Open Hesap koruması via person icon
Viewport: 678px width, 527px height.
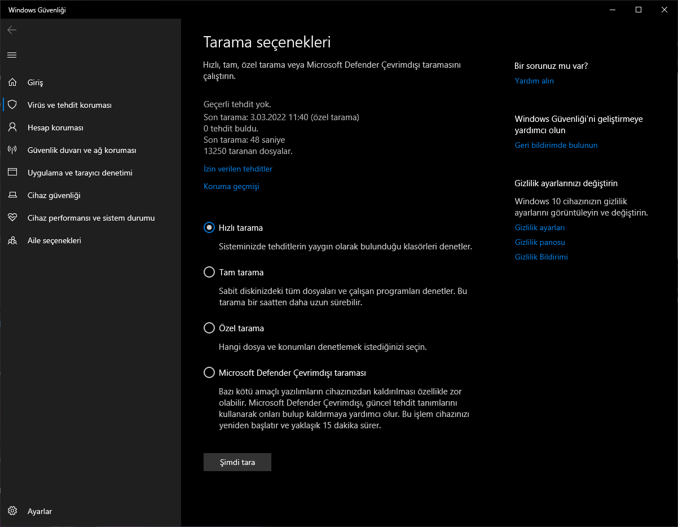coord(12,128)
